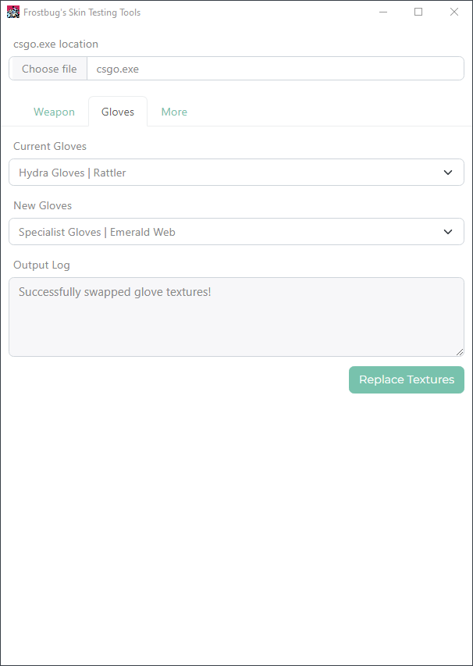Click the 'Output Log' label
Screen dimensions: 473x666
click(x=41, y=265)
